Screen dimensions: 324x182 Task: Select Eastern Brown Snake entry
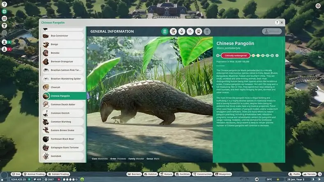[x=63, y=130]
